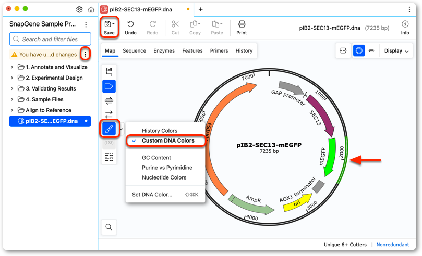Toggle the features arrow display icon
Viewport: 422px width, 256px height.
coord(109,86)
